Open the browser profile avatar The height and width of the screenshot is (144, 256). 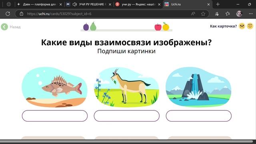[x=239, y=14]
